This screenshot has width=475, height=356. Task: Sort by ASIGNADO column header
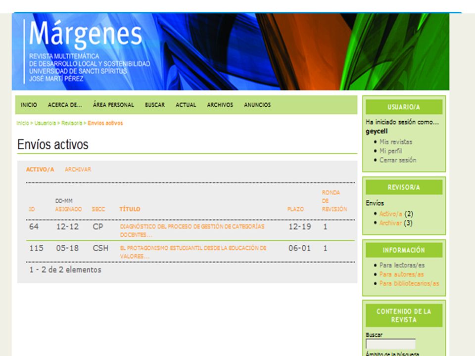pos(68,209)
